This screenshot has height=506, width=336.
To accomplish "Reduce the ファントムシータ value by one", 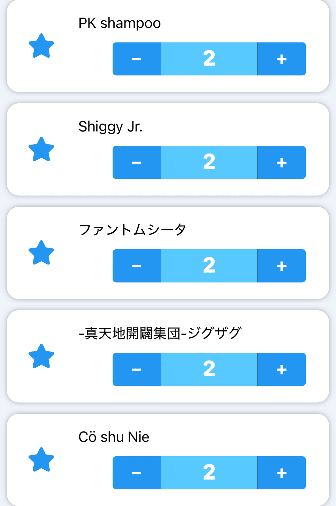I will (x=137, y=266).
